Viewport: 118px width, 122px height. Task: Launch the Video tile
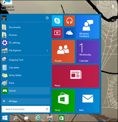(57, 33)
